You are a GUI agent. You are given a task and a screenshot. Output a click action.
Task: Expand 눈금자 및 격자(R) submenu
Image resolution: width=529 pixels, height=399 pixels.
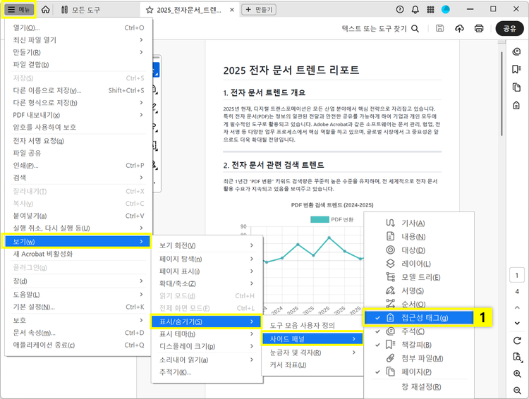(x=312, y=352)
